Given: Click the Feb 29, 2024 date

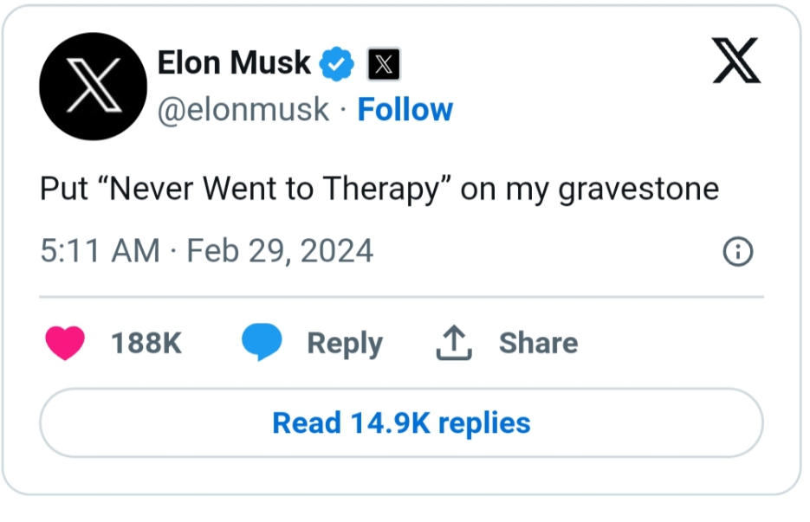Looking at the screenshot, I should pyautogui.click(x=280, y=251).
